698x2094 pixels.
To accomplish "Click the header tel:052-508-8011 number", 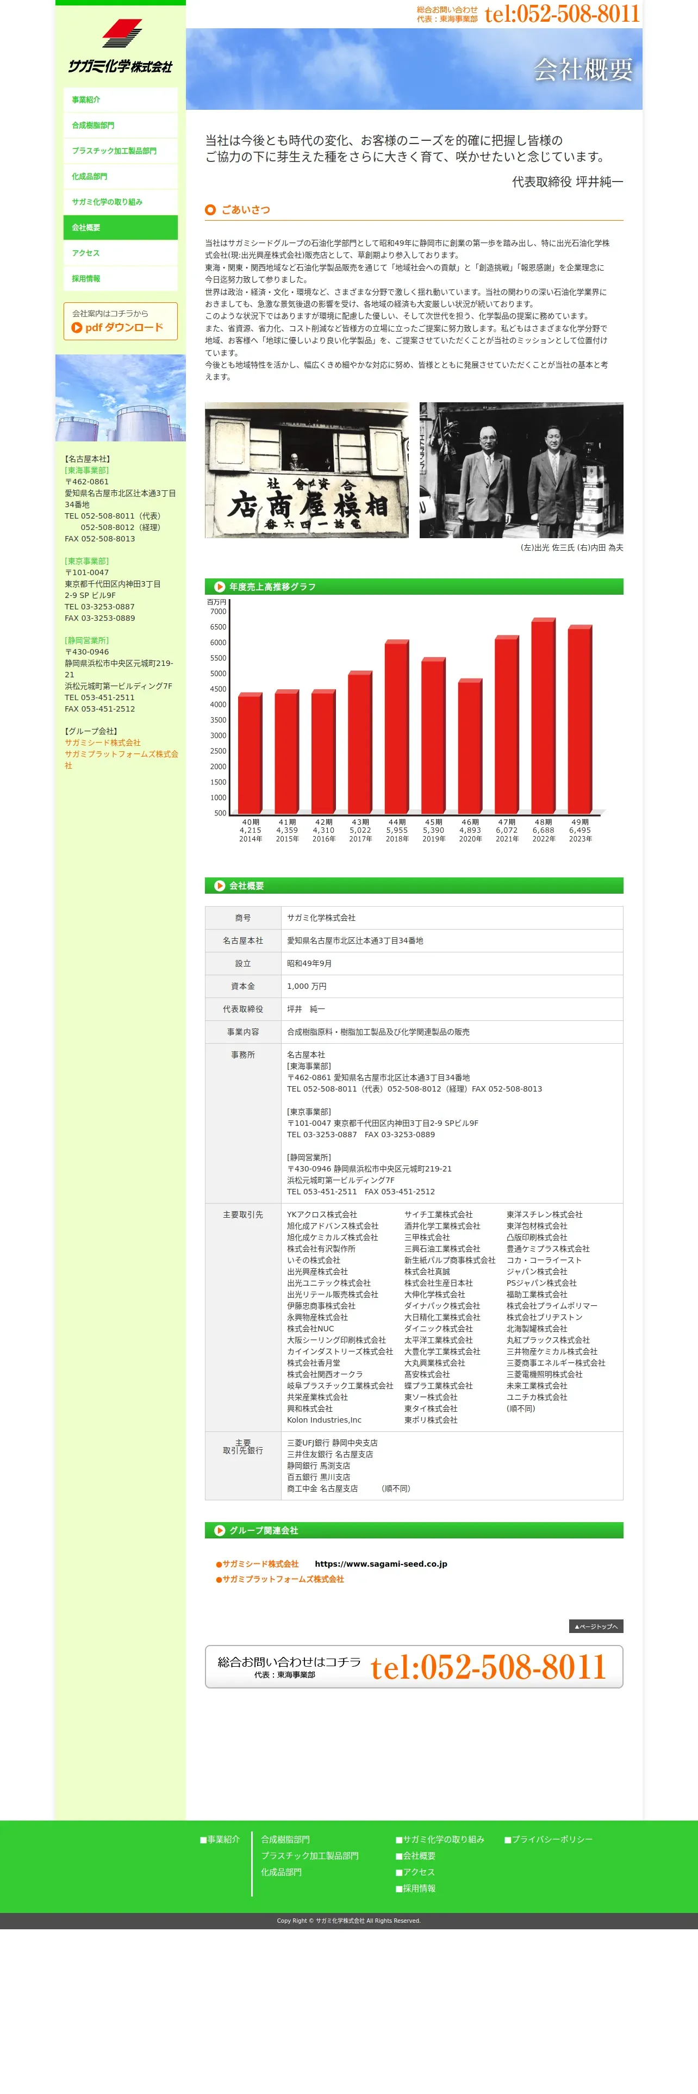I will (562, 14).
